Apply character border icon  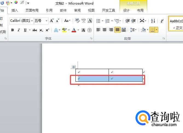(x=90, y=21)
